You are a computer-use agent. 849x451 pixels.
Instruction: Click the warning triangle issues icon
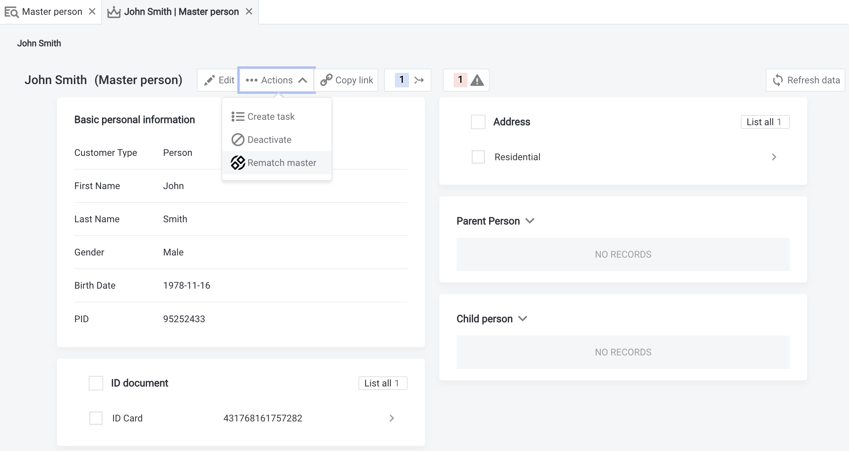click(x=477, y=80)
